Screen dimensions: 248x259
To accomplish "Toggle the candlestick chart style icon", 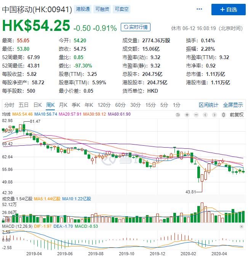I will [223, 115].
